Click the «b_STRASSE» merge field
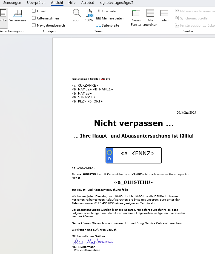Screen dimensions: 215x254 [x=84, y=97]
